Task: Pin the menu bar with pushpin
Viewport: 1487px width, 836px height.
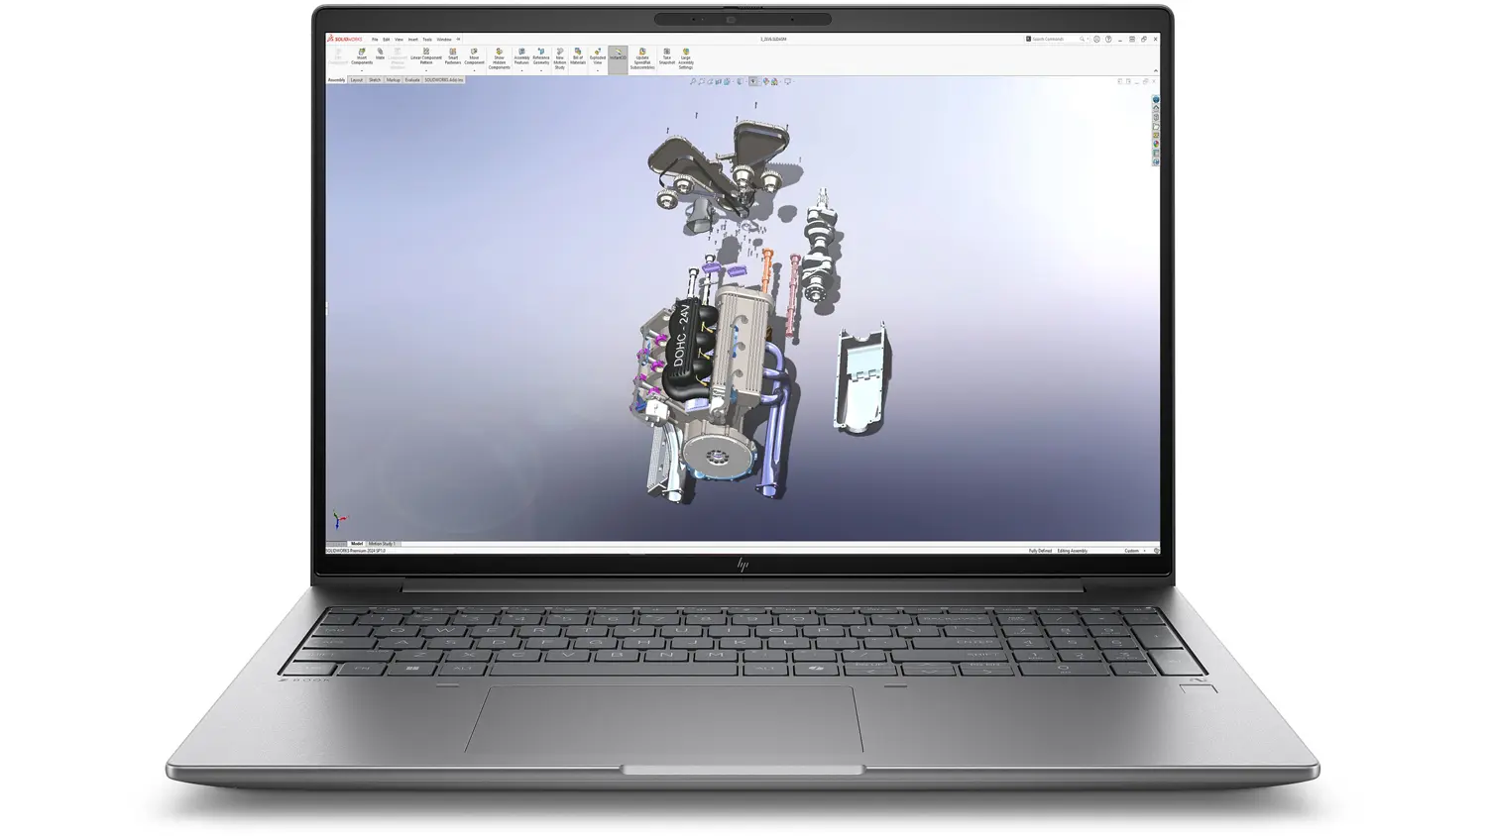Action: pyautogui.click(x=458, y=40)
